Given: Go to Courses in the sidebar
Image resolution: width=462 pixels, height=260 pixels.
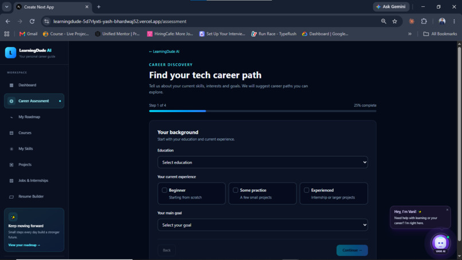Looking at the screenshot, I should [x=34, y=133].
